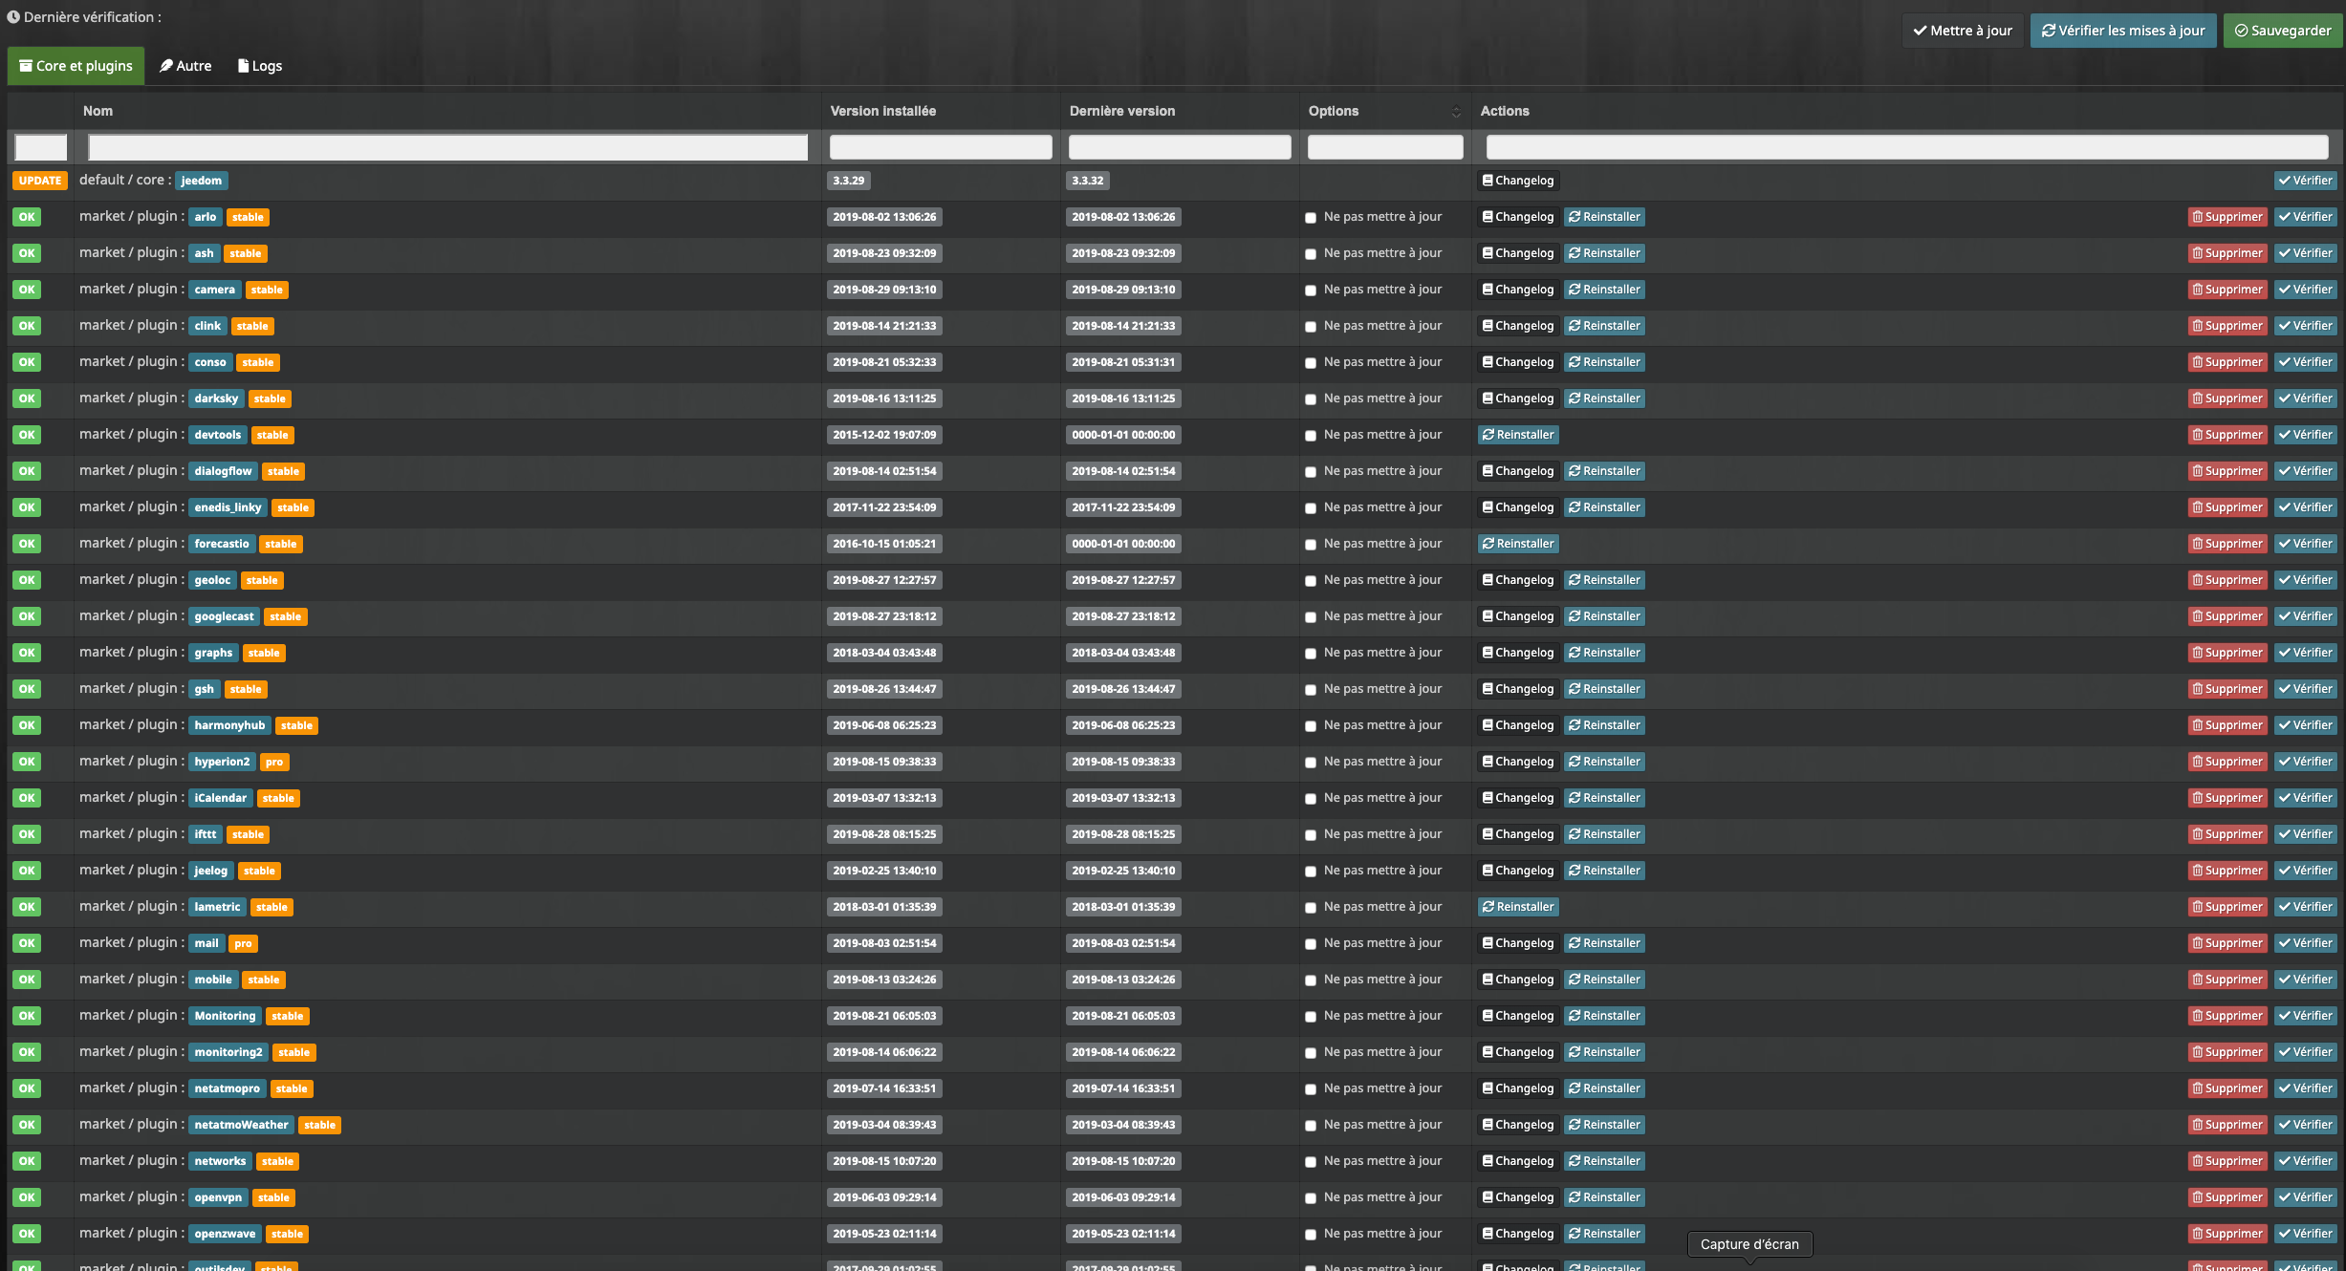
Task: Focus the Dernière version filter field
Action: (x=1180, y=147)
